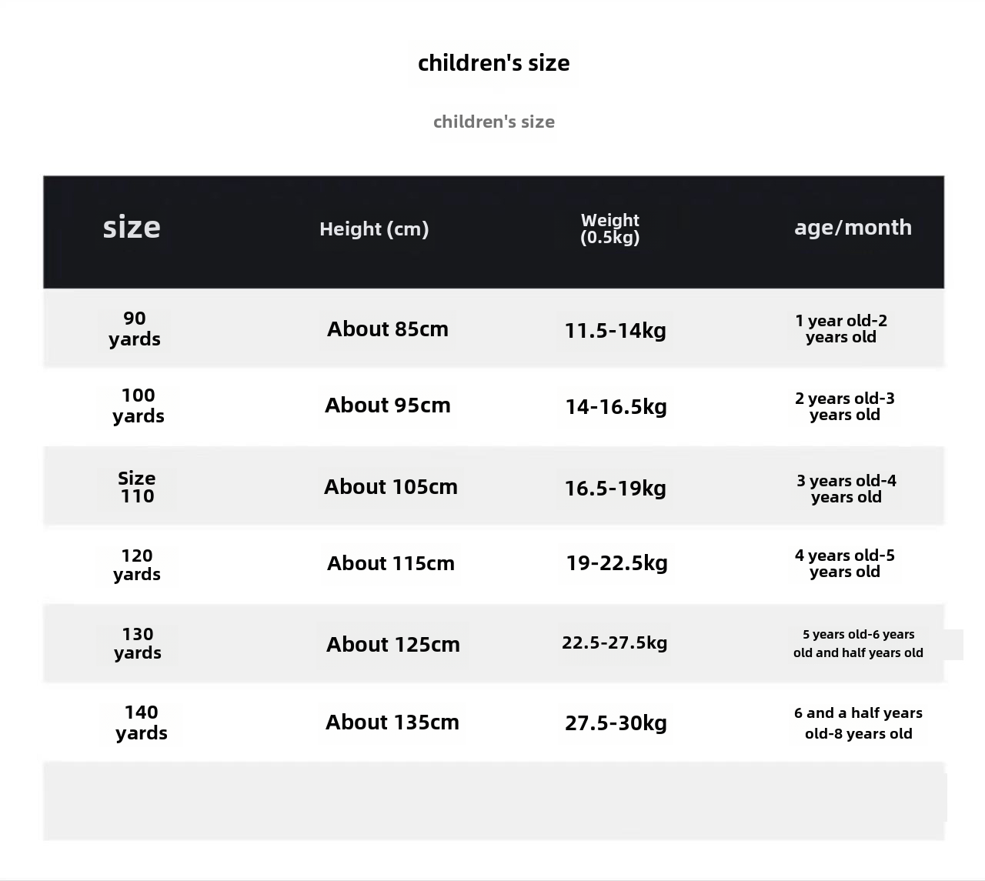985x881 pixels.
Task: Click the "11.5-14kg" weight cell
Action: point(616,331)
